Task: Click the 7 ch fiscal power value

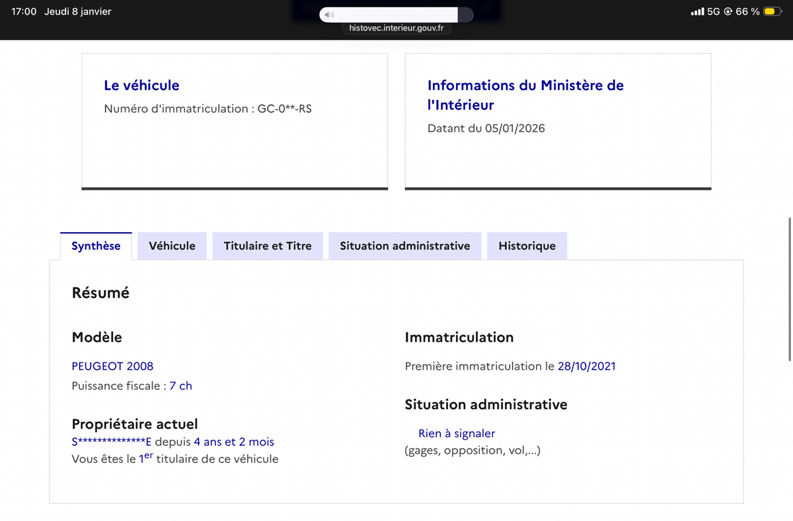Action: coord(180,386)
